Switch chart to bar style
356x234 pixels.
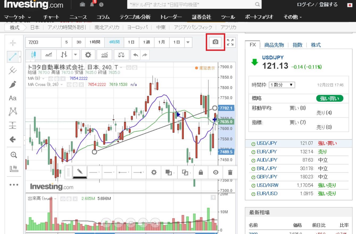(64, 55)
